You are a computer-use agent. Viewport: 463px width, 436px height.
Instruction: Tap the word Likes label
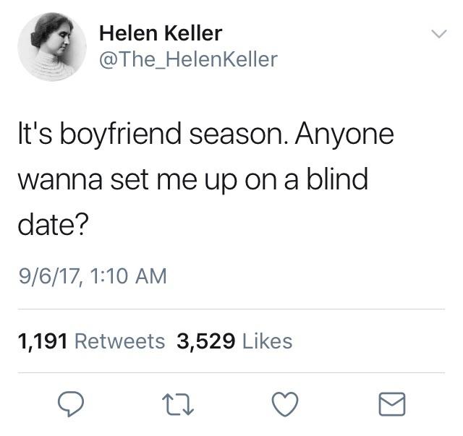point(267,341)
